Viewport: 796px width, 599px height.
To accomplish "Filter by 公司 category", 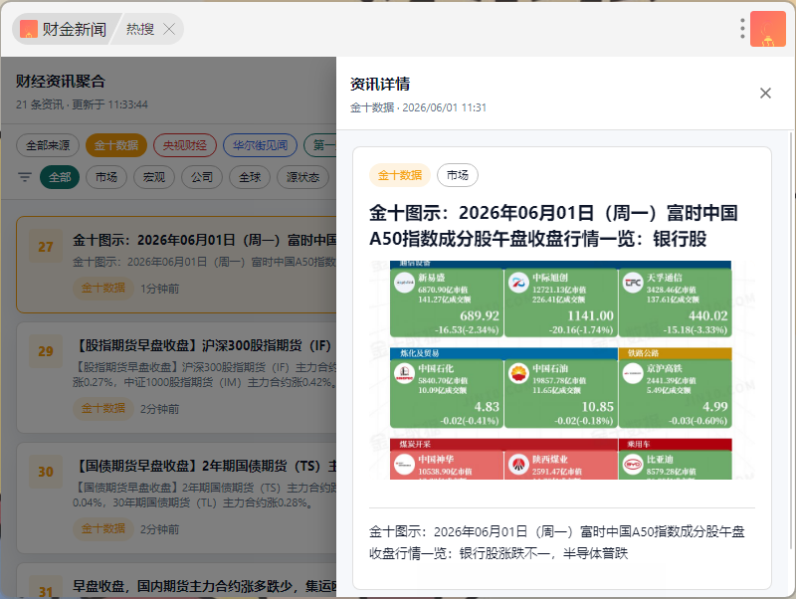I will point(202,177).
